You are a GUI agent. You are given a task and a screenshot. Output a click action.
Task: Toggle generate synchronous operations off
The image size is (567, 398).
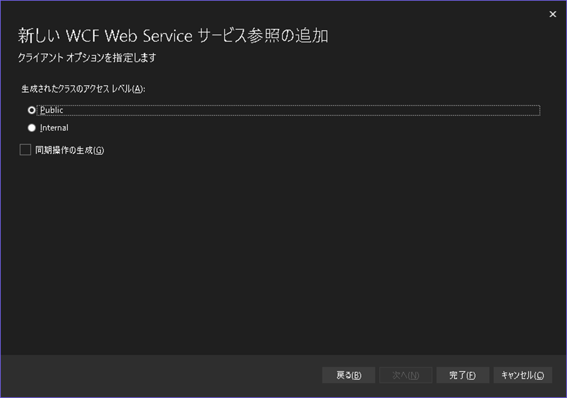coord(25,149)
